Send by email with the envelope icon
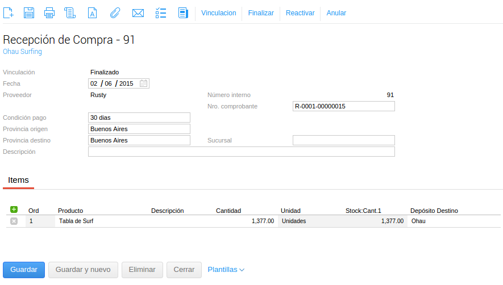This screenshot has height=285, width=503. coord(138,13)
